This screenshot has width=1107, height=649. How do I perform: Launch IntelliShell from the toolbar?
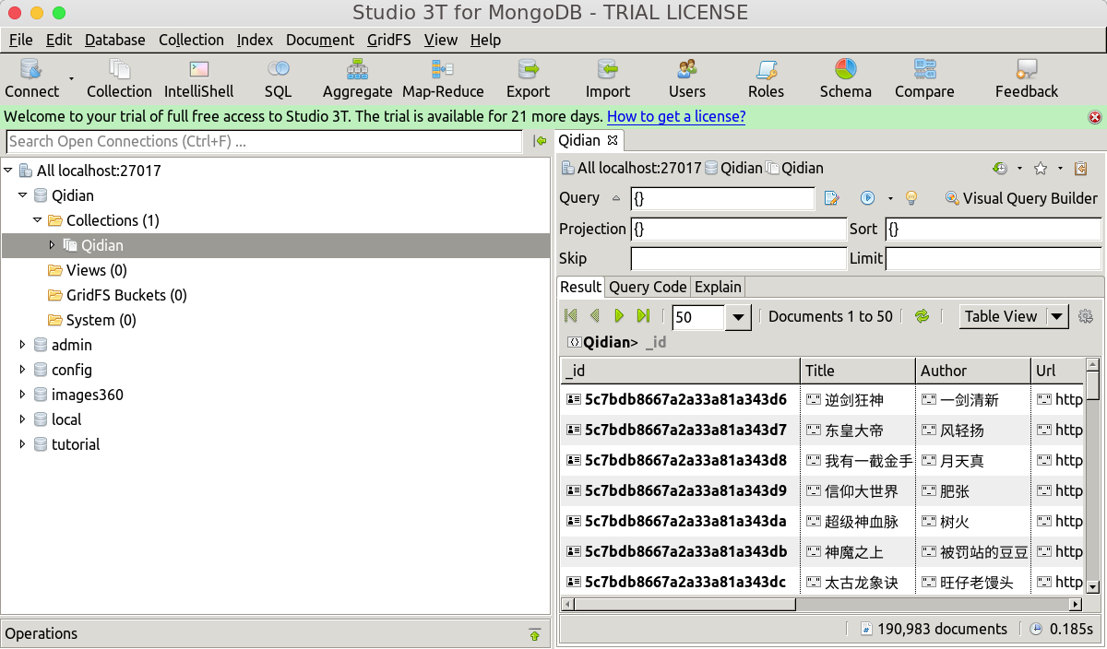pos(199,78)
